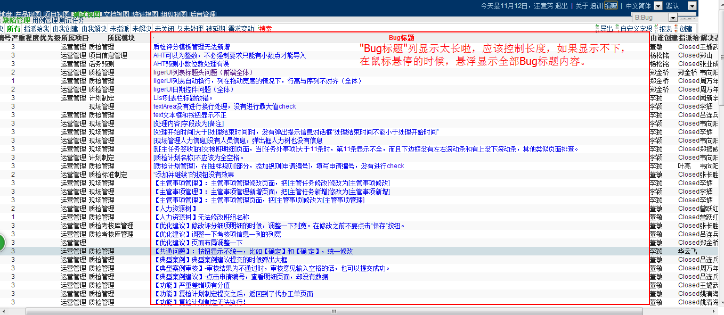724x315 pixels.
Task: Show 所有 bugs filter
Action: pyautogui.click(x=13, y=29)
